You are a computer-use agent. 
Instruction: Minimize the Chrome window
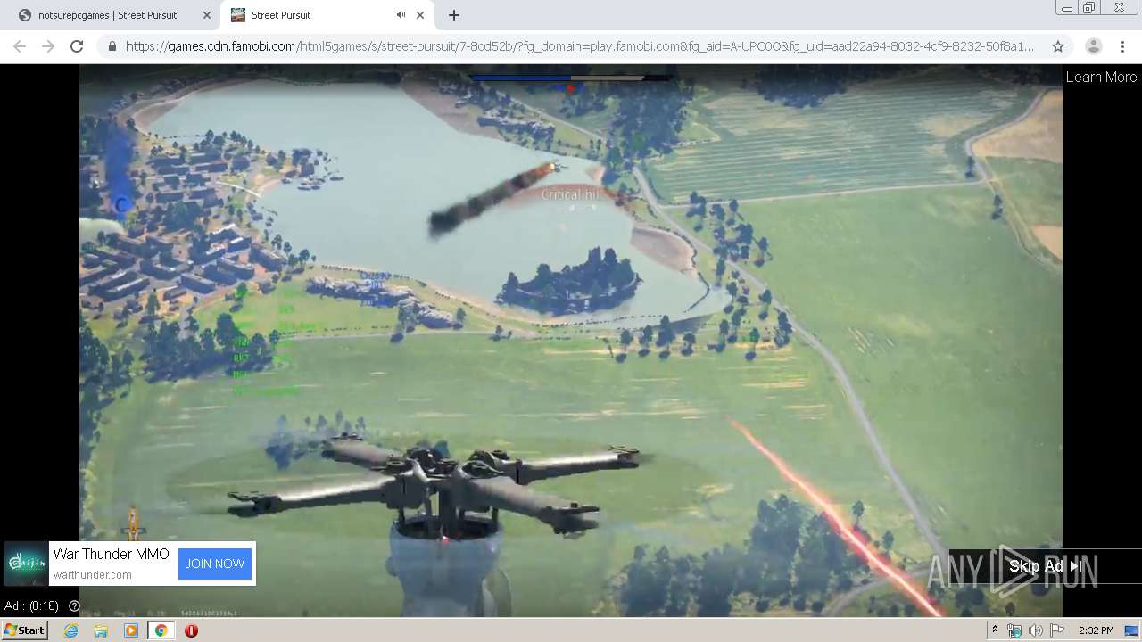1066,8
